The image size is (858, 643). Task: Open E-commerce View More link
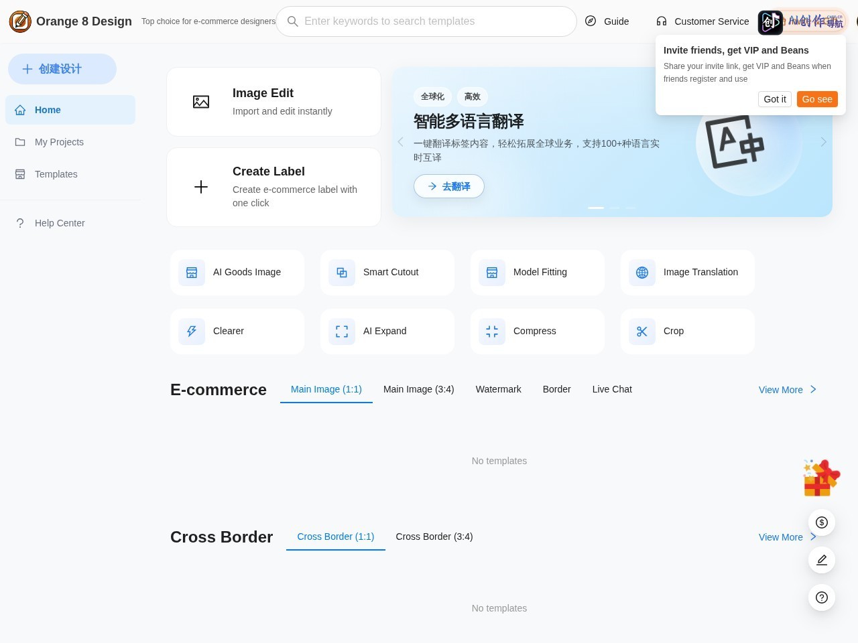pyautogui.click(x=788, y=390)
